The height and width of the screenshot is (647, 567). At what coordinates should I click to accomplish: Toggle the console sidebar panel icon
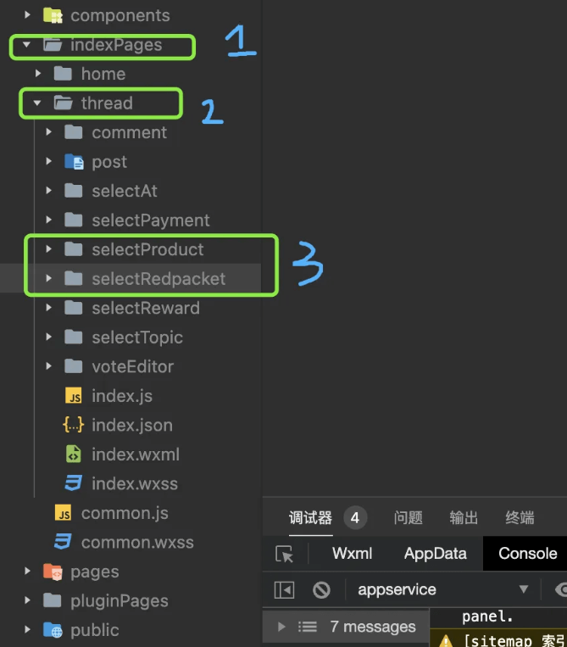pyautogui.click(x=285, y=589)
